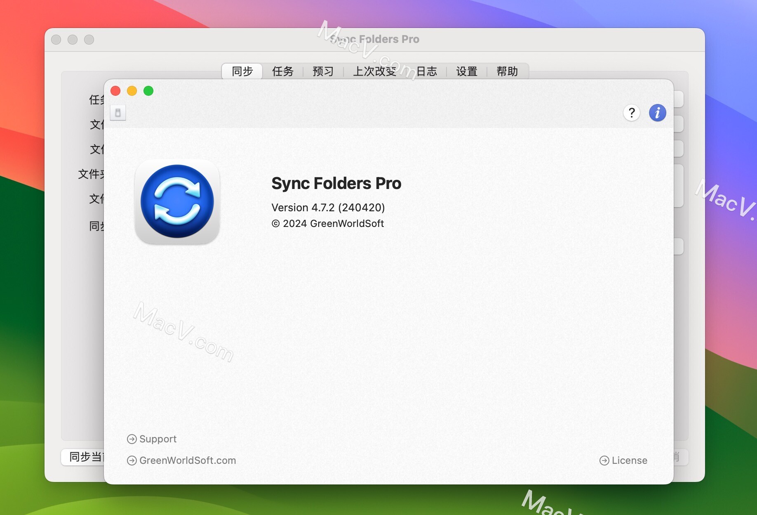The height and width of the screenshot is (515, 757).
Task: Minimize the About window with yellow button
Action: pos(132,91)
